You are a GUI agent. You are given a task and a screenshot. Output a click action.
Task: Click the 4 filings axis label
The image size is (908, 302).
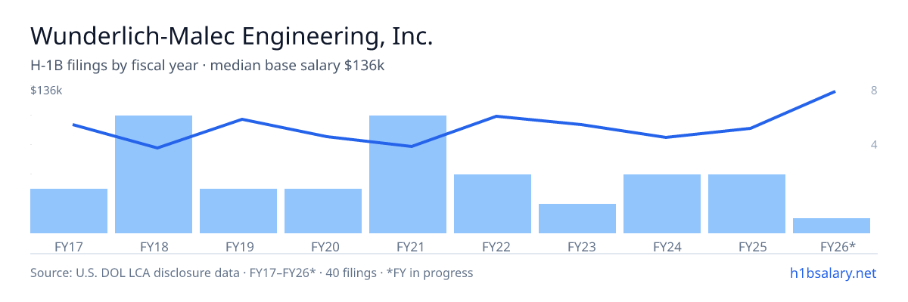point(874,144)
